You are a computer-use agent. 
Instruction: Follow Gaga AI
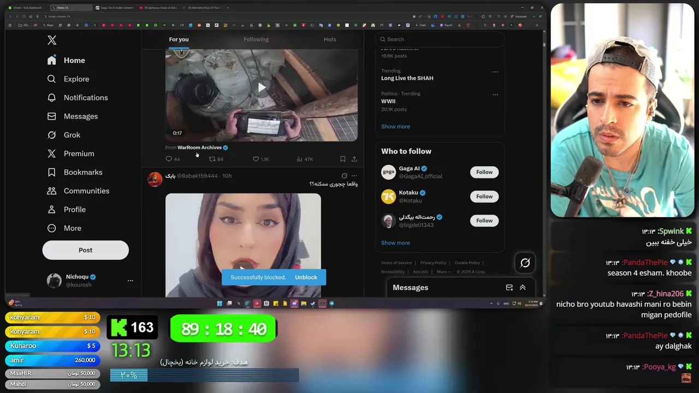[484, 172]
